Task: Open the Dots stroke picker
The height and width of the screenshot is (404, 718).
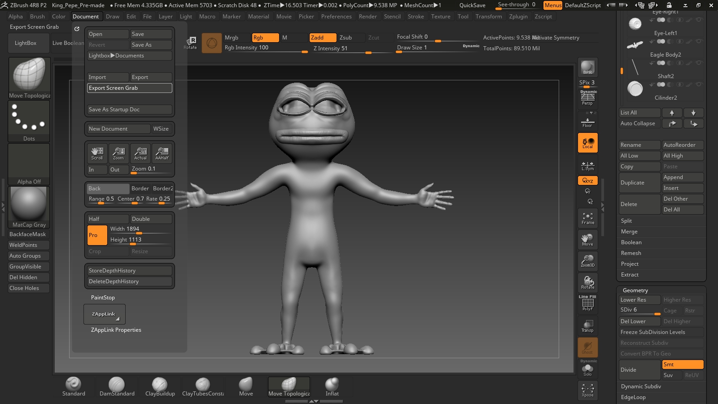Action: pos(29,121)
